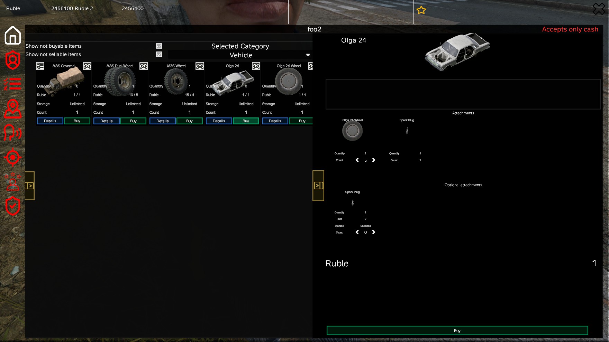
Task: Toggle Show not sellable items checkbox
Action: click(159, 54)
